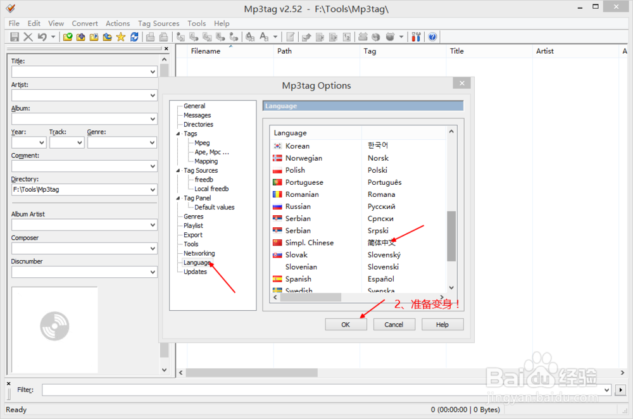Click inside the Filter text field
This screenshot has height=419, width=633.
[x=323, y=390]
